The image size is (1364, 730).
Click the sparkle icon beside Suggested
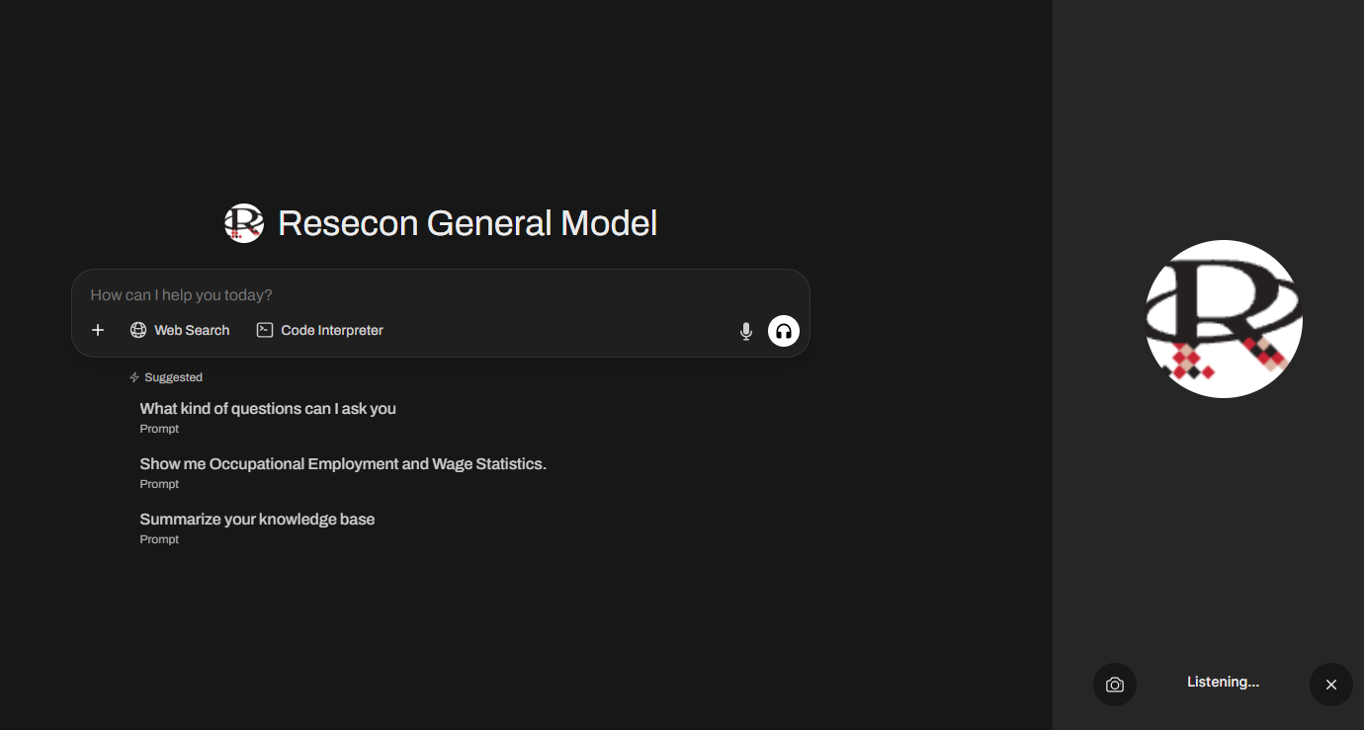click(x=133, y=376)
